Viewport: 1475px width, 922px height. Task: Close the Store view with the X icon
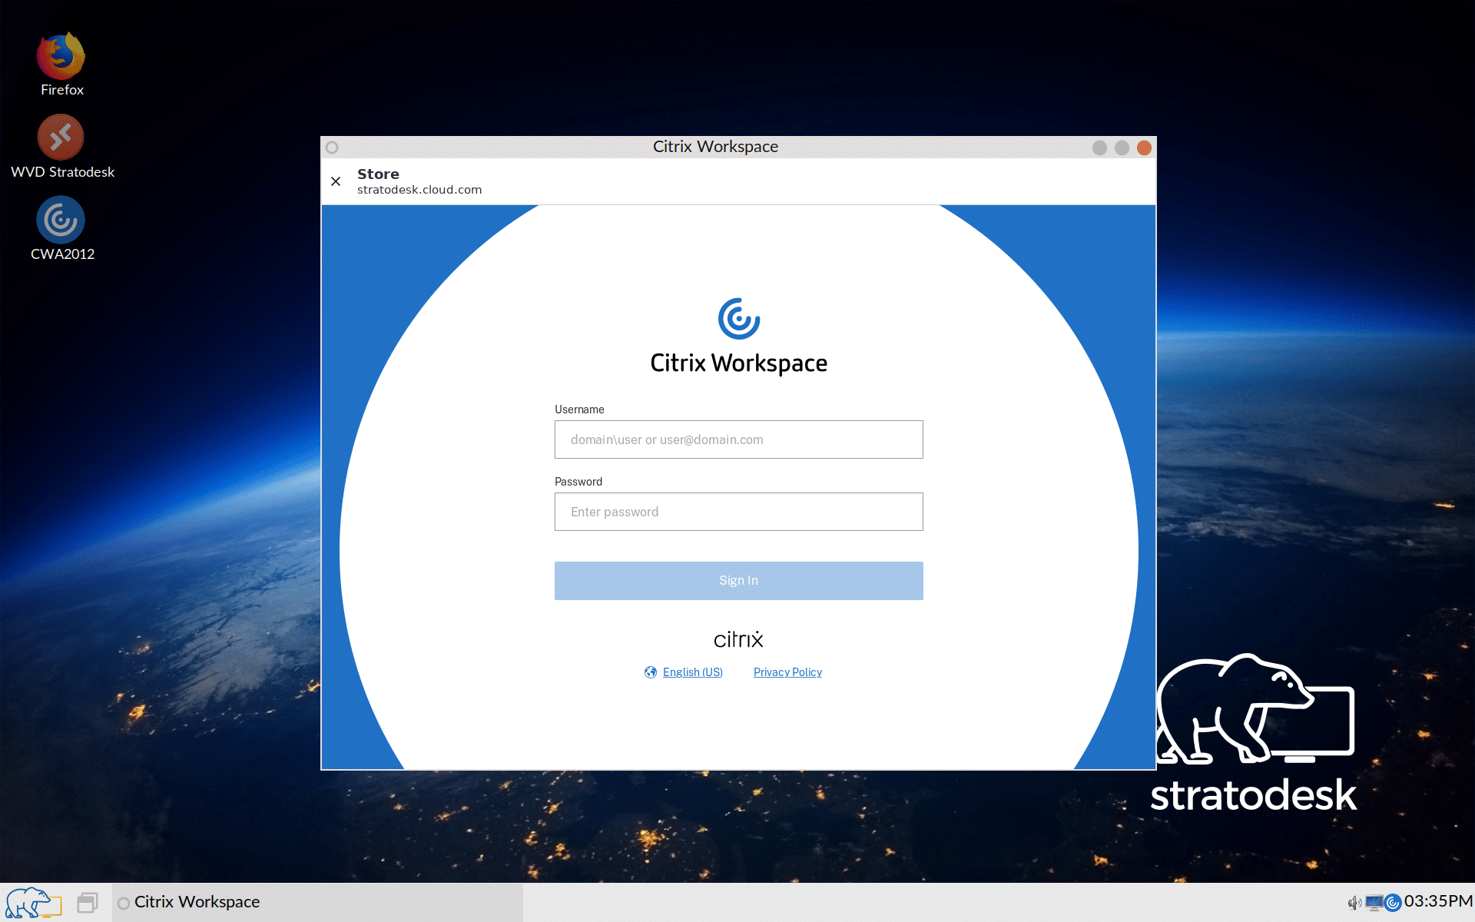336,181
